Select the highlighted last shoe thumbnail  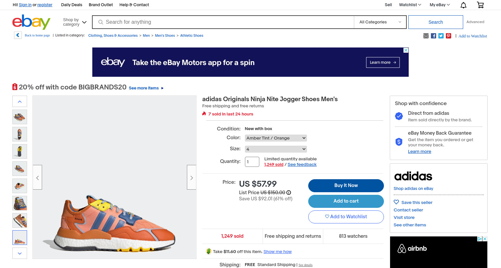pyautogui.click(x=20, y=237)
